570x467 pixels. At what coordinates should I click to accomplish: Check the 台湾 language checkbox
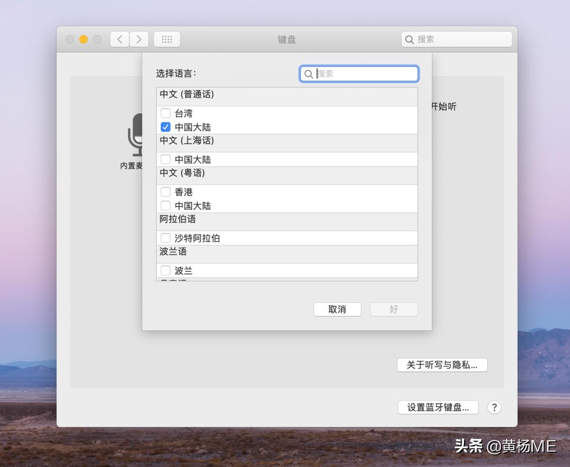166,113
